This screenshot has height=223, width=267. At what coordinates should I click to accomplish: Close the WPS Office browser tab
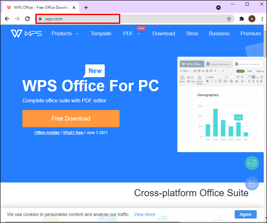(74, 8)
